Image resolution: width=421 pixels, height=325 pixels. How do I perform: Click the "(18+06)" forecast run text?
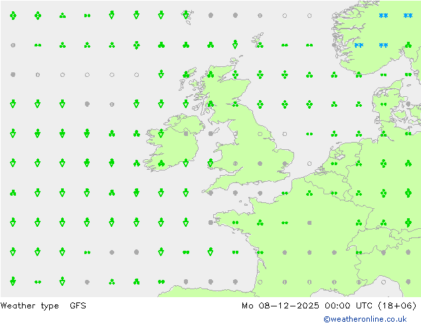397,306
